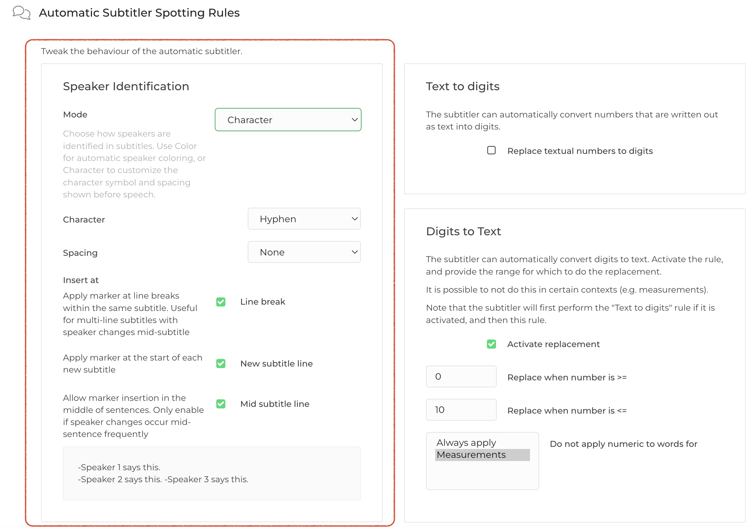
Task: Disable the Mid subtitle line checkbox
Action: (221, 404)
